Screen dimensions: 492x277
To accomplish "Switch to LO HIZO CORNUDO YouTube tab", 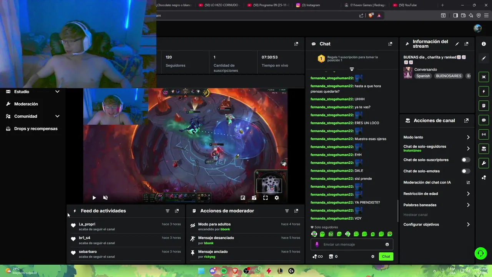I will (219, 5).
